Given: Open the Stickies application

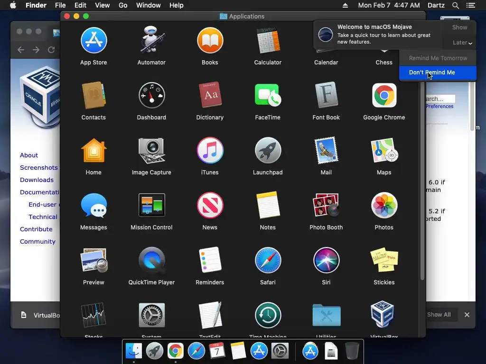Looking at the screenshot, I should pyautogui.click(x=384, y=260).
